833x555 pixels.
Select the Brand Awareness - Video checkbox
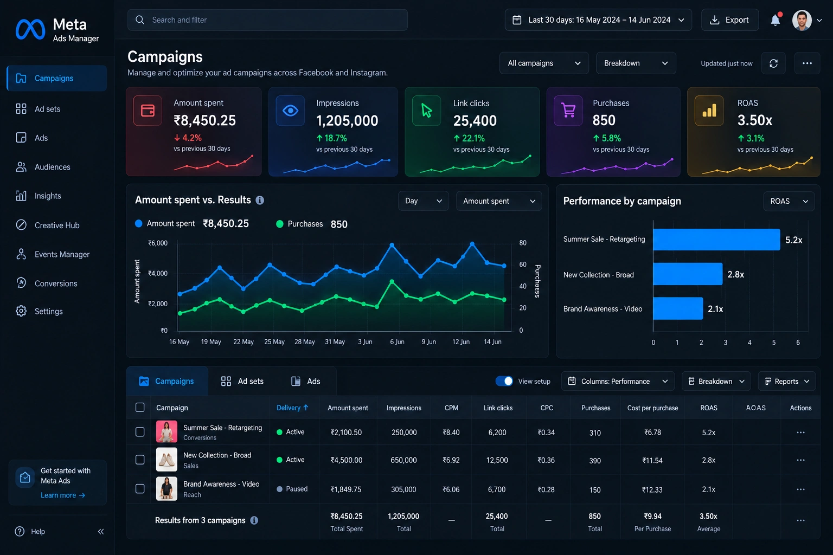tap(140, 488)
